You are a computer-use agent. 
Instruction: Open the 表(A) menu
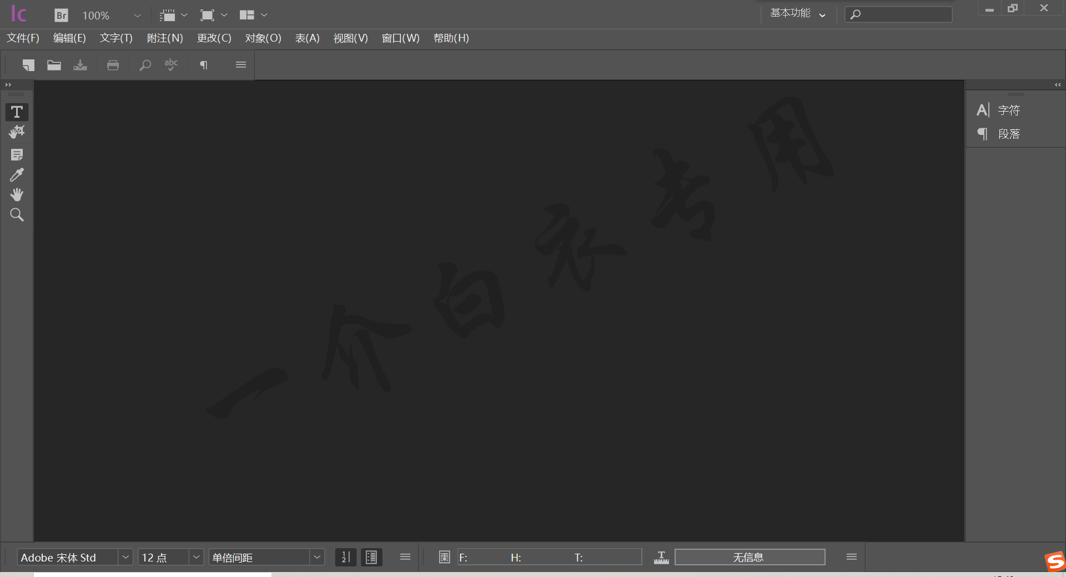(307, 38)
